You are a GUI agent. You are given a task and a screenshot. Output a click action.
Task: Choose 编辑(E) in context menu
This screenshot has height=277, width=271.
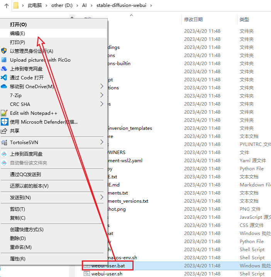[53, 33]
